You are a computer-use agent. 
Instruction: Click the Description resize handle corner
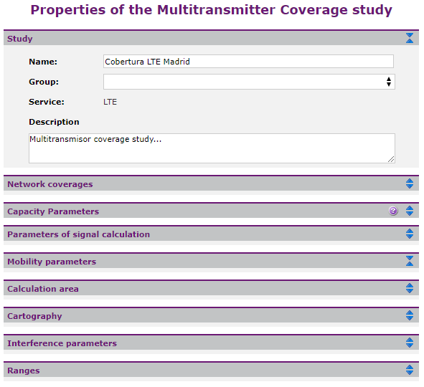[391, 159]
